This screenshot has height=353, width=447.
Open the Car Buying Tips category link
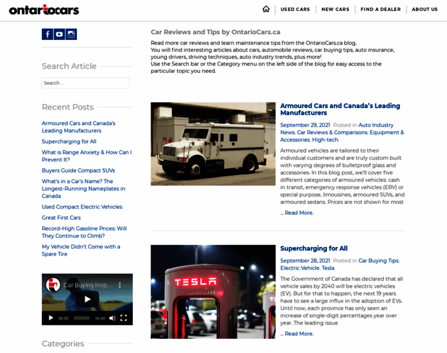(x=378, y=261)
